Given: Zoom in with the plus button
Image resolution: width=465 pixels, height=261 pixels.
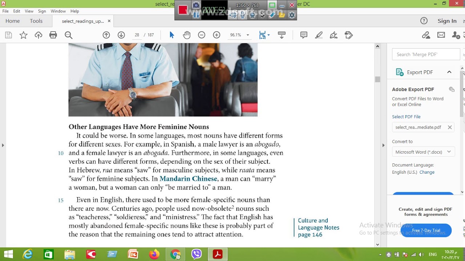Looking at the screenshot, I should 217,35.
